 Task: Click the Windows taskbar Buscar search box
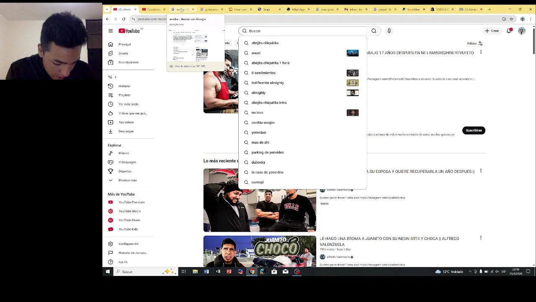coord(145,271)
